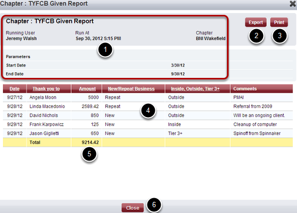Click the Cleanup of computer comment
The width and height of the screenshot is (297, 213).
[x=255, y=125]
